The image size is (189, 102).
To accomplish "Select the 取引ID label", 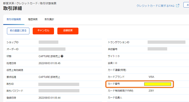I will [x=10, y=84].
